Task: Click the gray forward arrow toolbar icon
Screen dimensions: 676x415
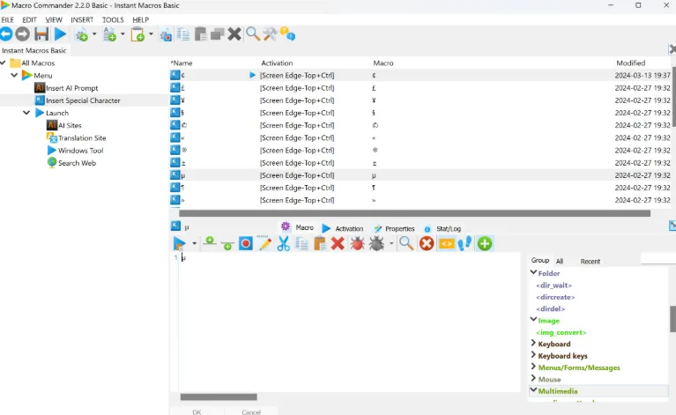Action: click(x=22, y=34)
